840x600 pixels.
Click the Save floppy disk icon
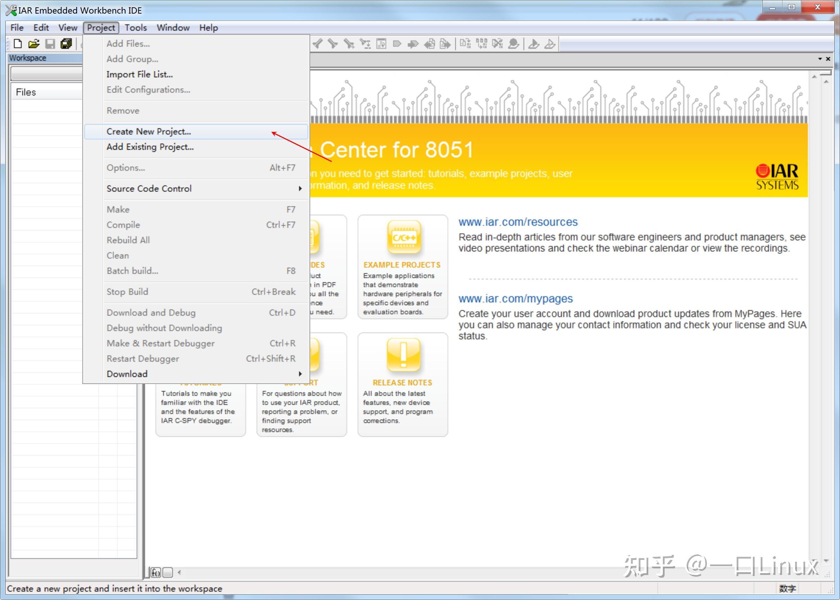point(50,44)
